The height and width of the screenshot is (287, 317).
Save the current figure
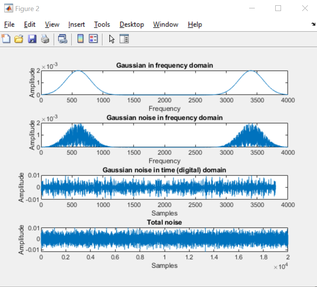pyautogui.click(x=32, y=38)
